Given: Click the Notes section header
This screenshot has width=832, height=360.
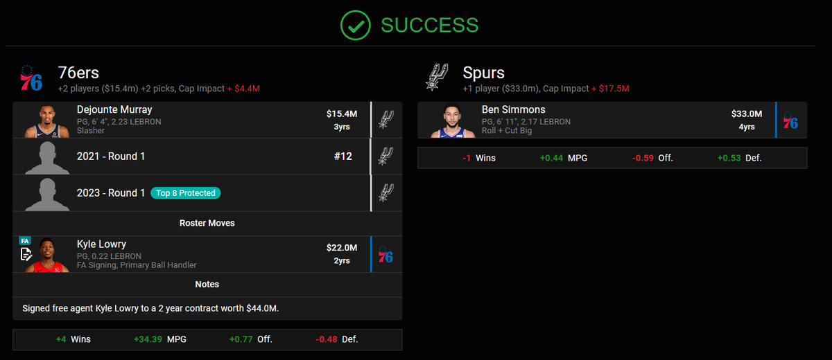Looking at the screenshot, I should click(x=207, y=285).
